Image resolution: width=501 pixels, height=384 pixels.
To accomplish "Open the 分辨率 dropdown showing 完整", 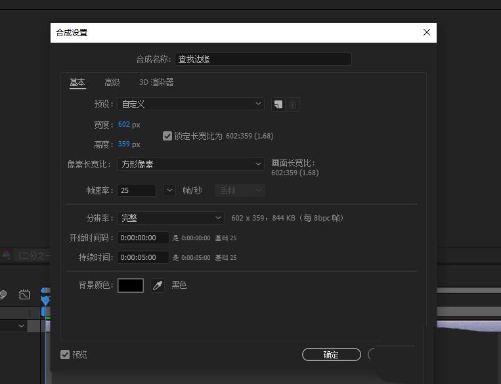I will click(x=171, y=218).
